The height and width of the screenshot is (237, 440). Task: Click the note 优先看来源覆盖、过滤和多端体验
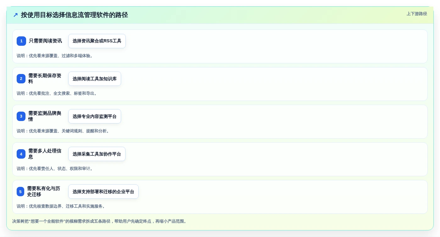coord(55,56)
